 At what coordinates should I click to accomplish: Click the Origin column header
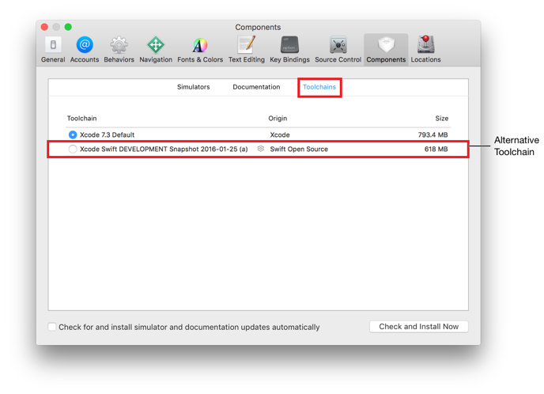click(278, 119)
